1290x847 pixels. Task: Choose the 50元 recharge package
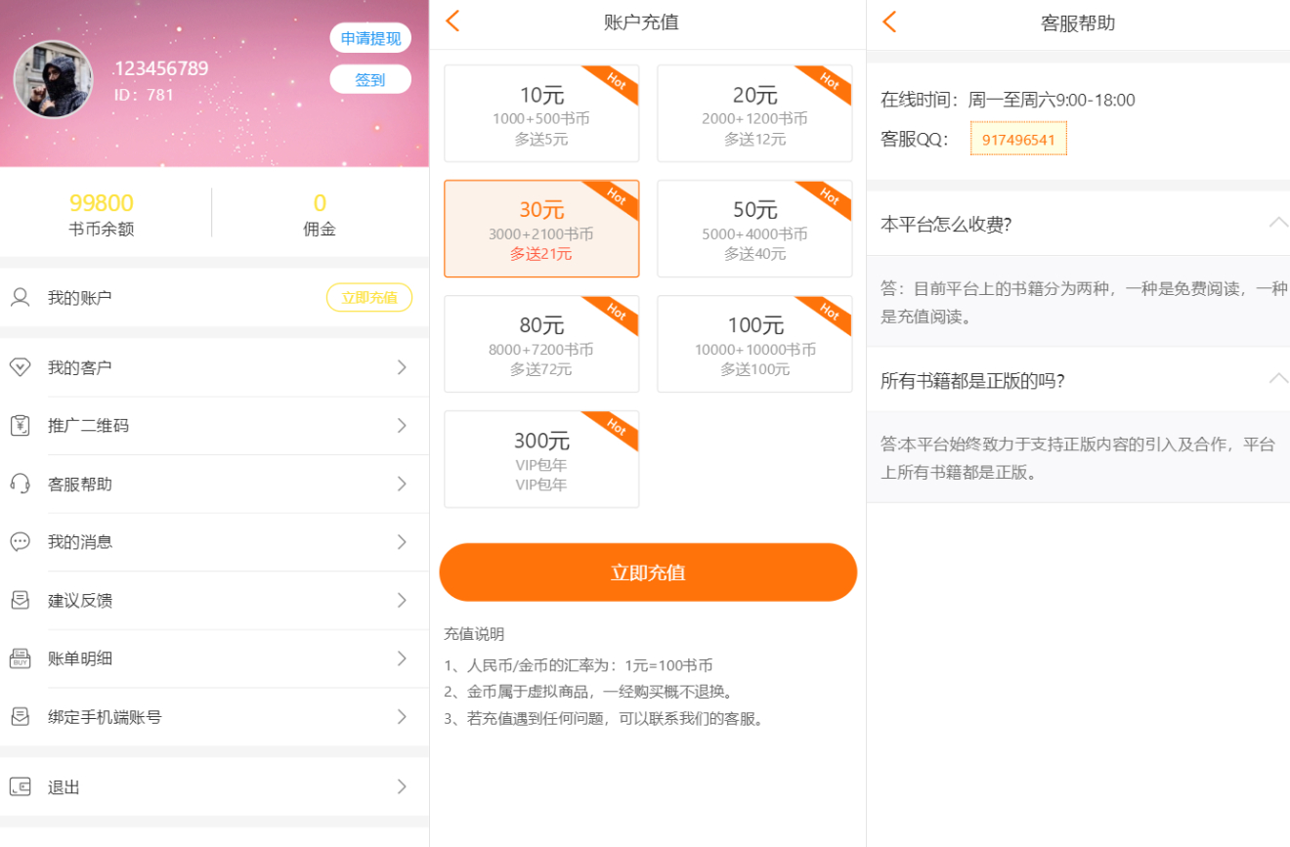754,229
